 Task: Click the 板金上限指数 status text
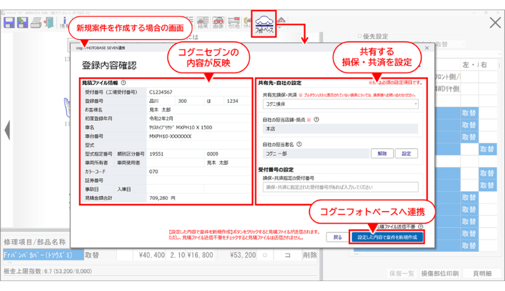[48, 271]
